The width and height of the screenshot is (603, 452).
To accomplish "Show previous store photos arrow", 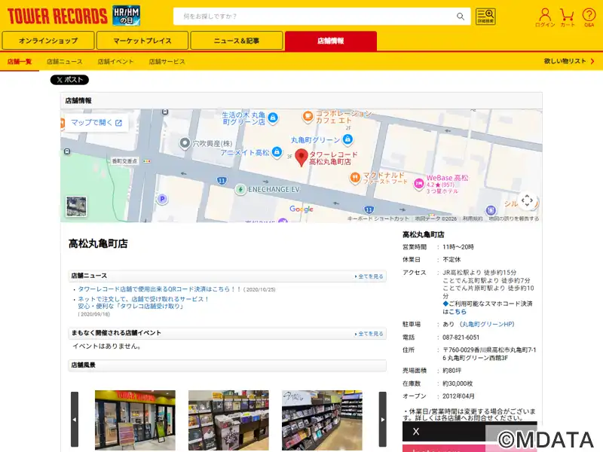I will click(75, 420).
